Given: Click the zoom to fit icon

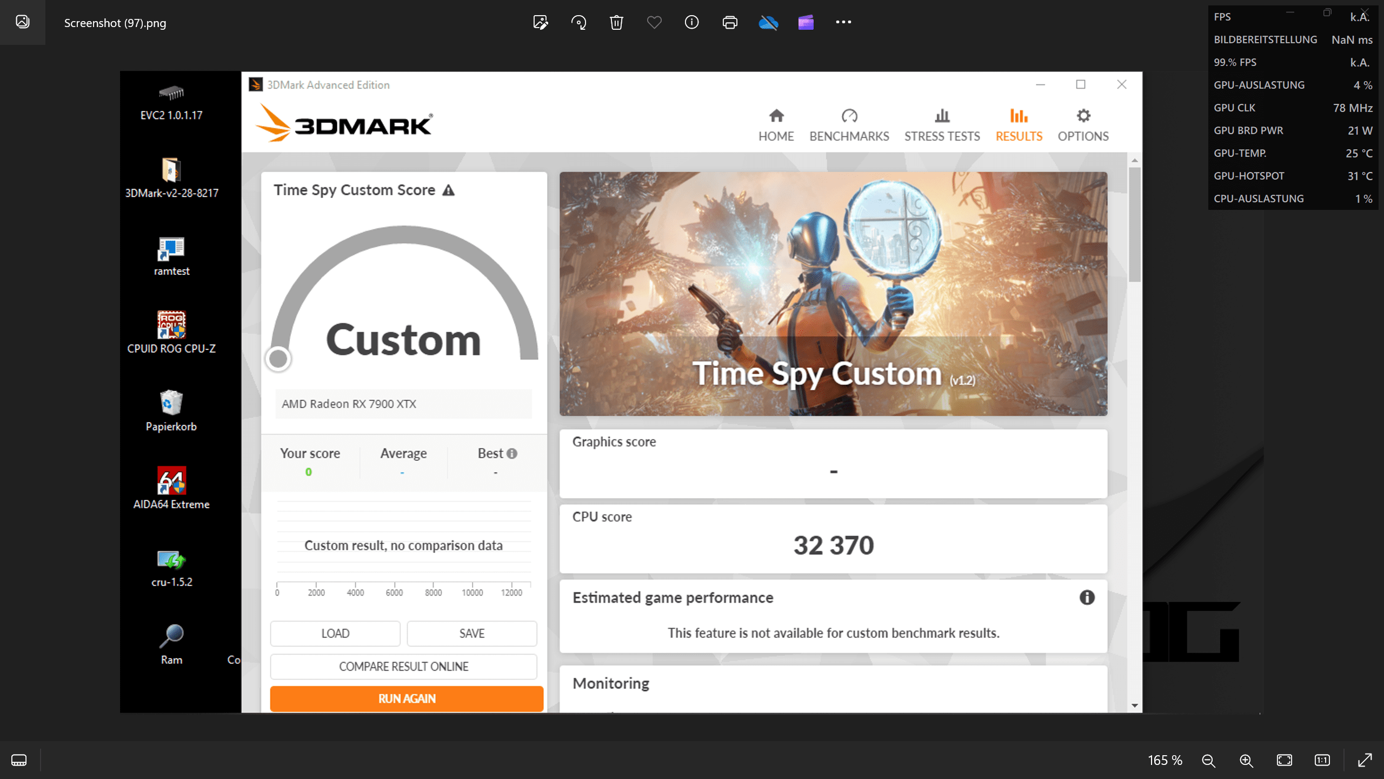Looking at the screenshot, I should [1285, 760].
